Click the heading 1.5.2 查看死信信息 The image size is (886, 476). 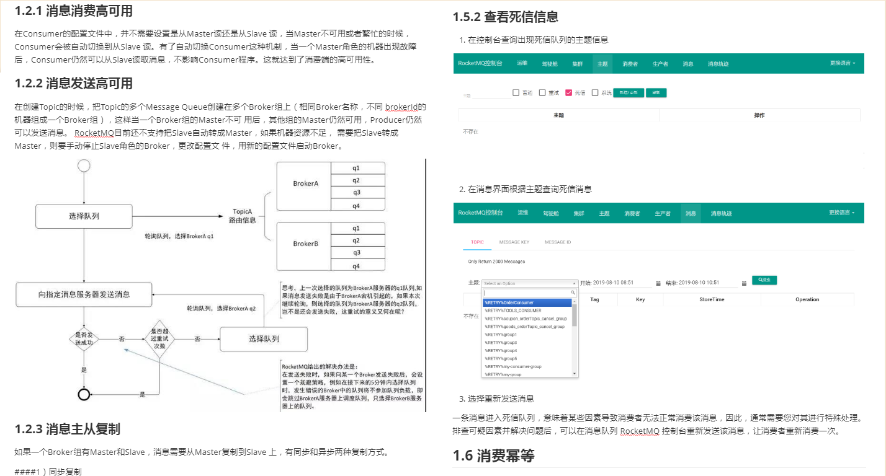pyautogui.click(x=506, y=17)
